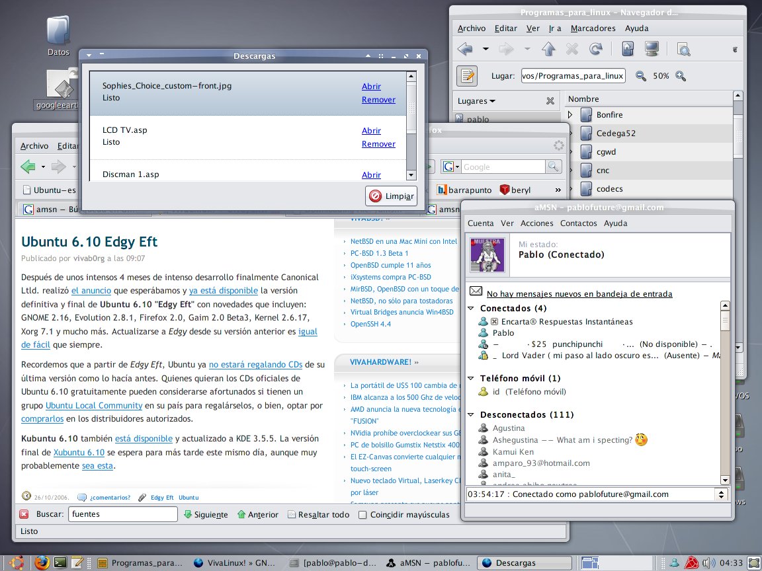Open the Acciones menu in aMSN
Viewport: 762px width, 571px height.
(536, 223)
